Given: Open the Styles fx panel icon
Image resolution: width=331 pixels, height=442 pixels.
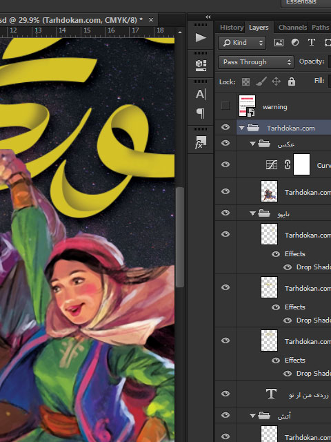Looking at the screenshot, I should click(201, 143).
